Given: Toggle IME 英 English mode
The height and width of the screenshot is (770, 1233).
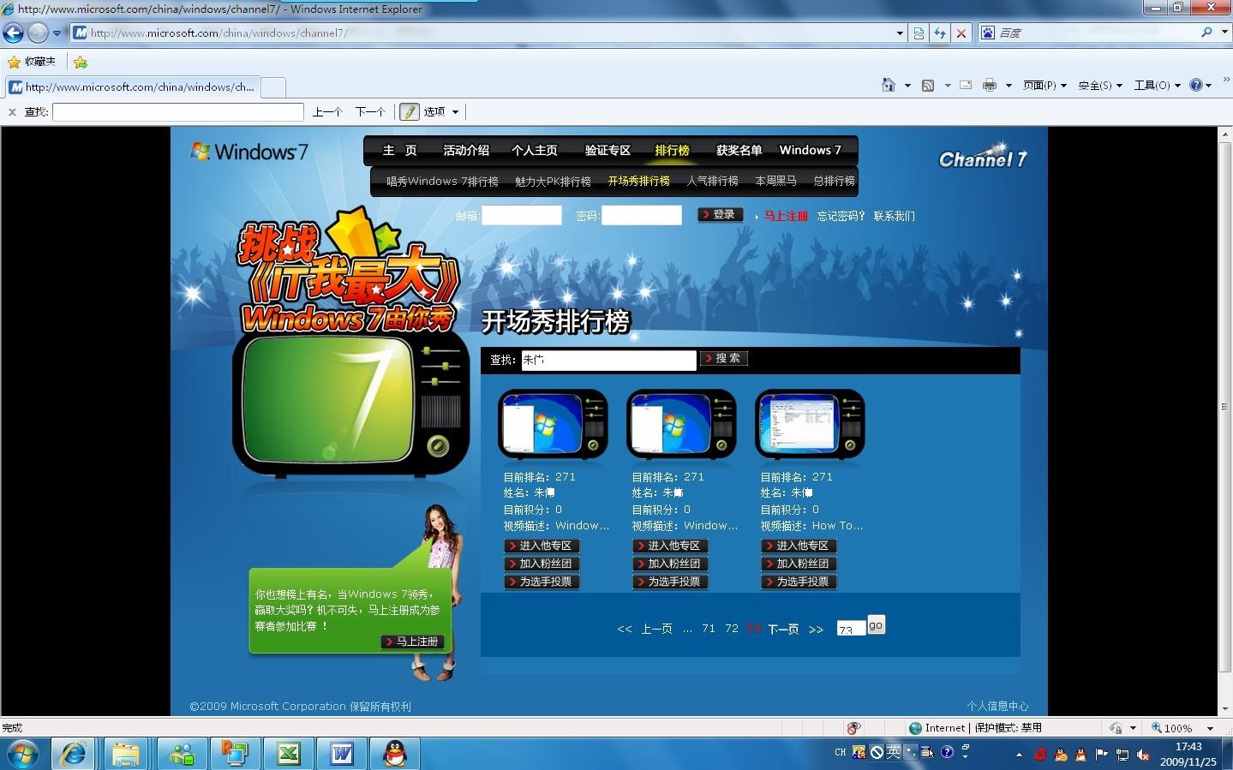Looking at the screenshot, I should pyautogui.click(x=894, y=752).
